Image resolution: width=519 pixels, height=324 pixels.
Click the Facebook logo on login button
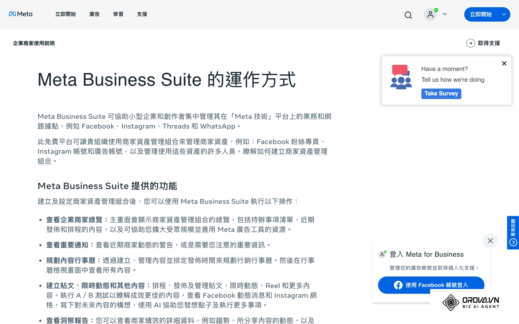(398, 285)
